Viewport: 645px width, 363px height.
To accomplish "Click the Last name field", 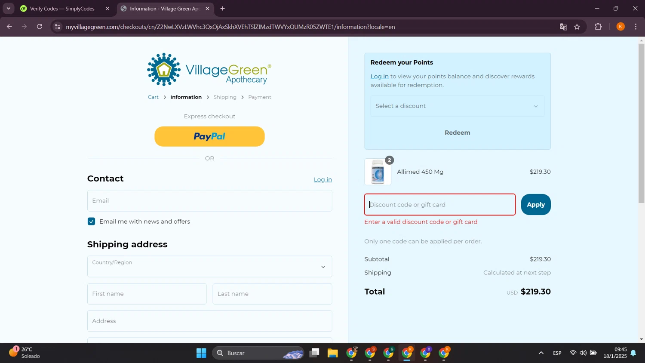I will [272, 294].
